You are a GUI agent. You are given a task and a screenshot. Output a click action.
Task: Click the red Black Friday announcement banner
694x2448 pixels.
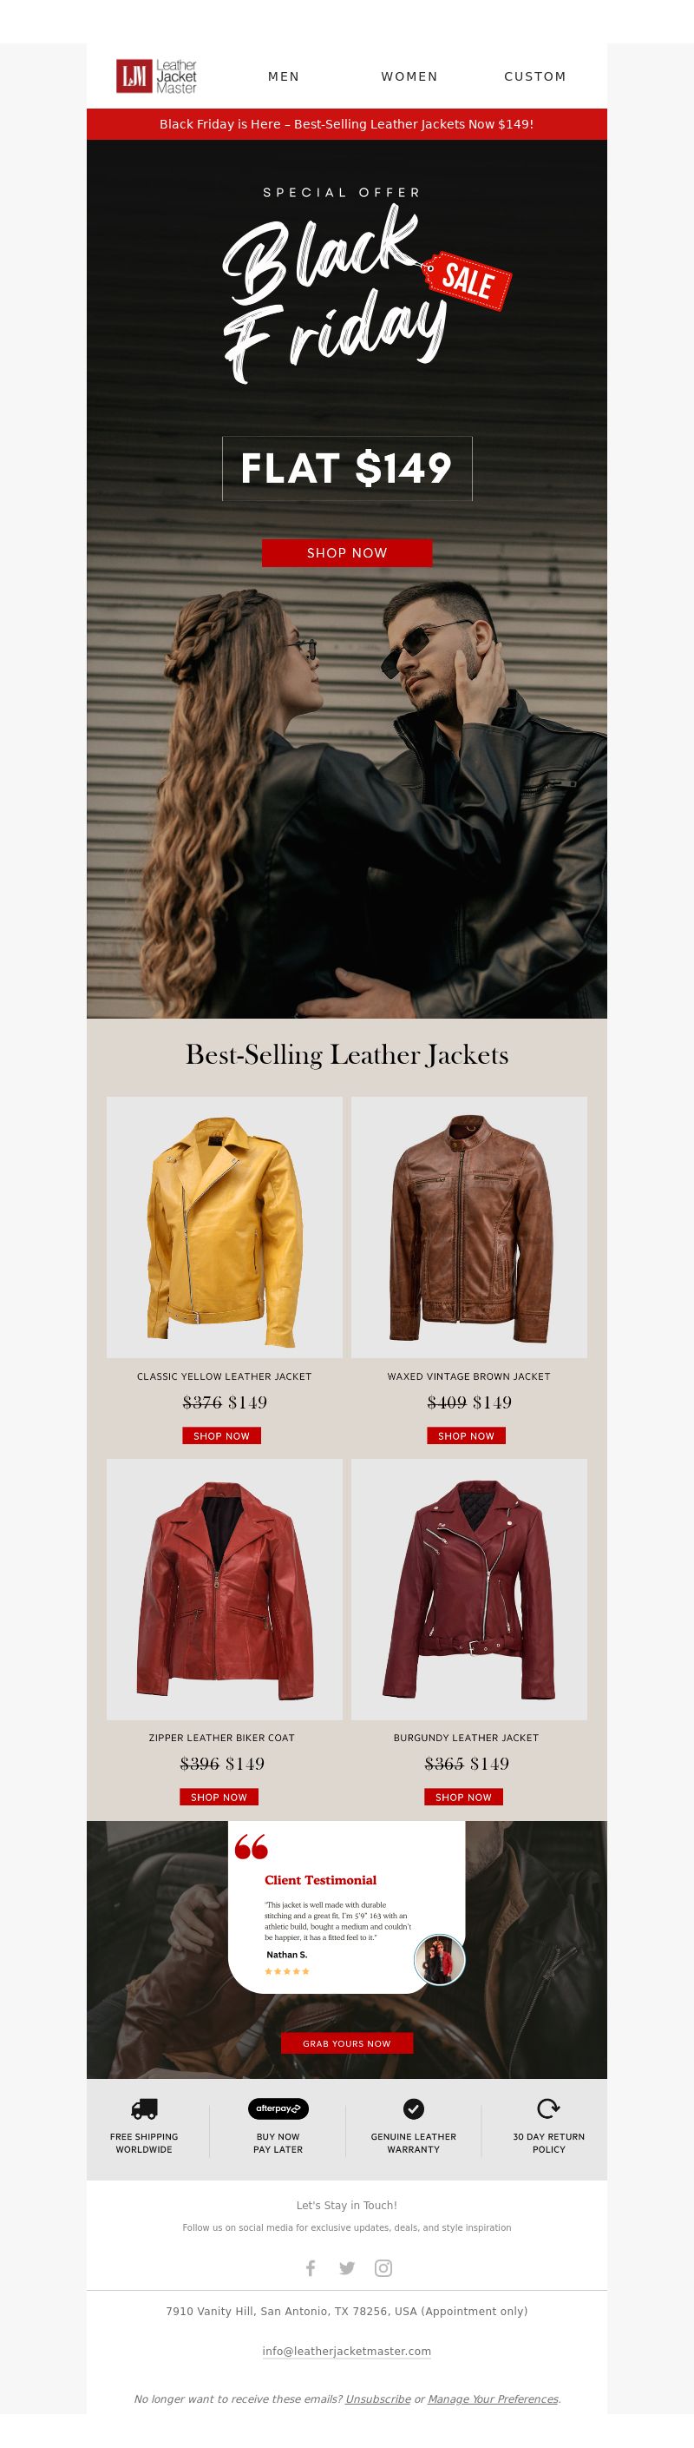346,124
